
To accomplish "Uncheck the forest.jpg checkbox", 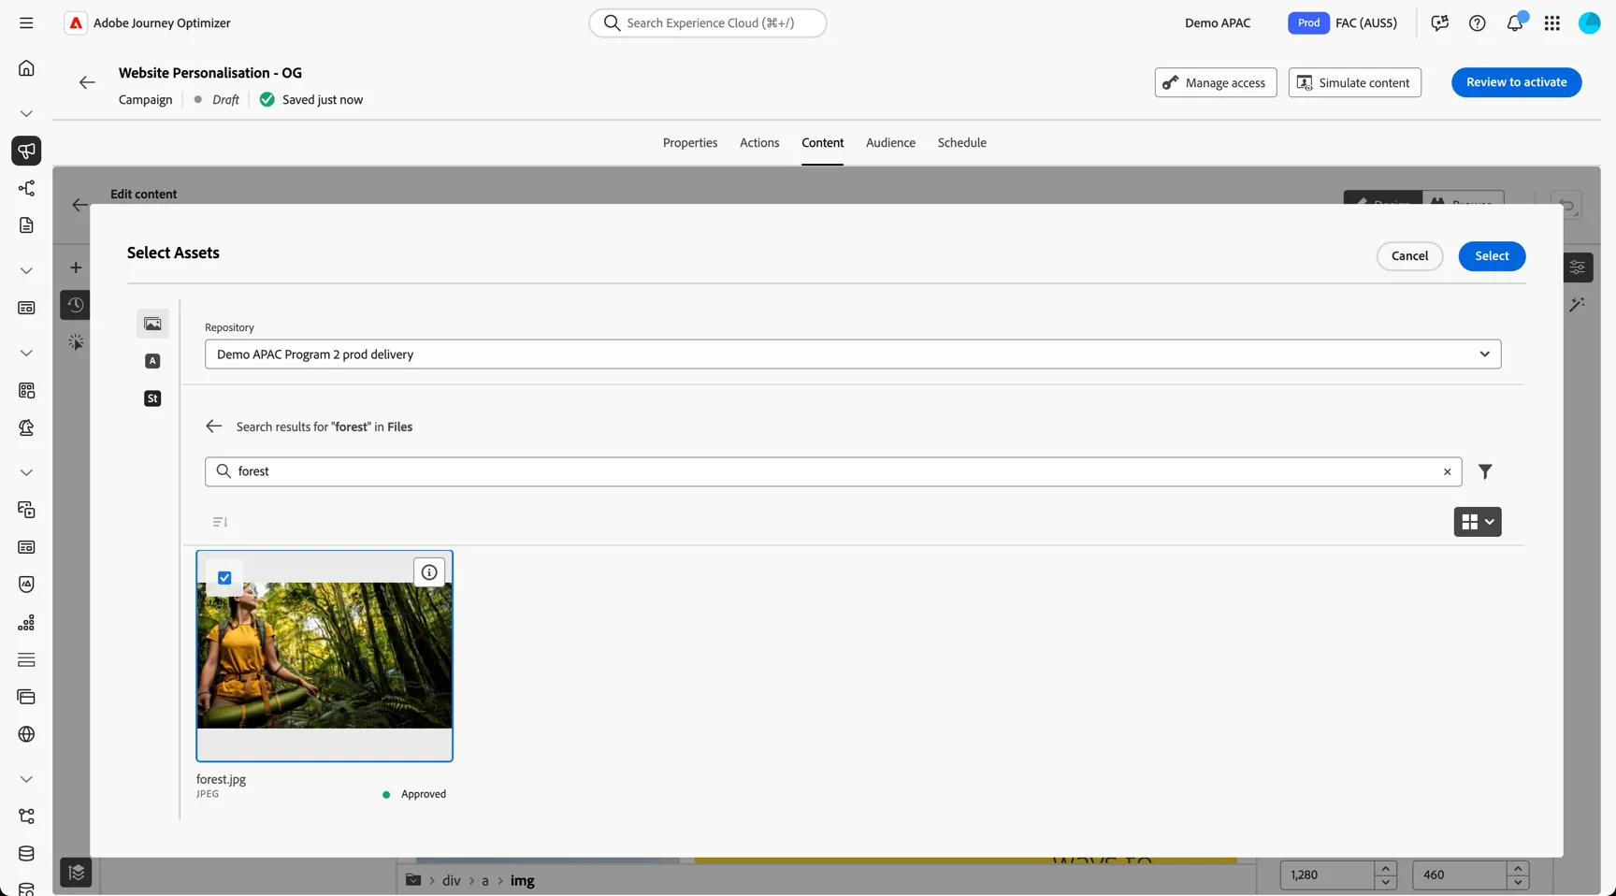I will pos(224,578).
